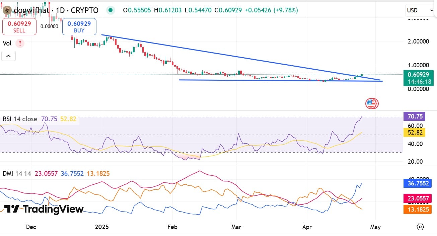Open chart settings hexagon icon at bottom right
437x236 pixels.
pyautogui.click(x=420, y=227)
